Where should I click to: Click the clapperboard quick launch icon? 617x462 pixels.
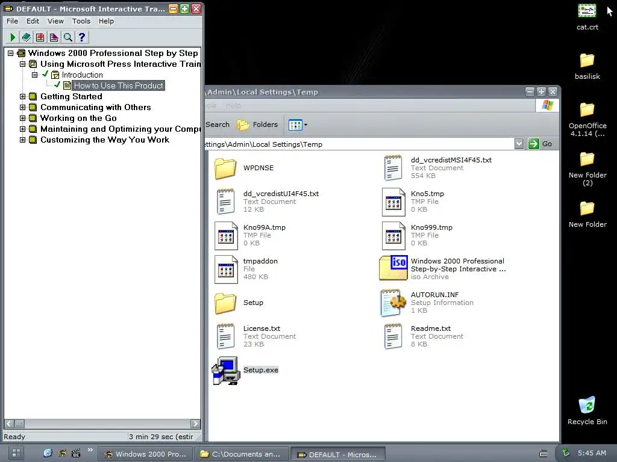76,454
